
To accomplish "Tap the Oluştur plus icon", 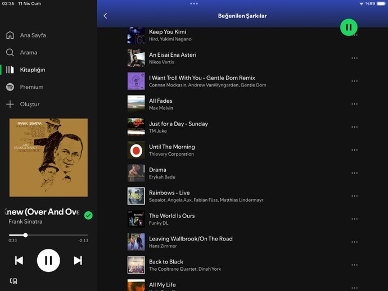I will click(x=10, y=104).
